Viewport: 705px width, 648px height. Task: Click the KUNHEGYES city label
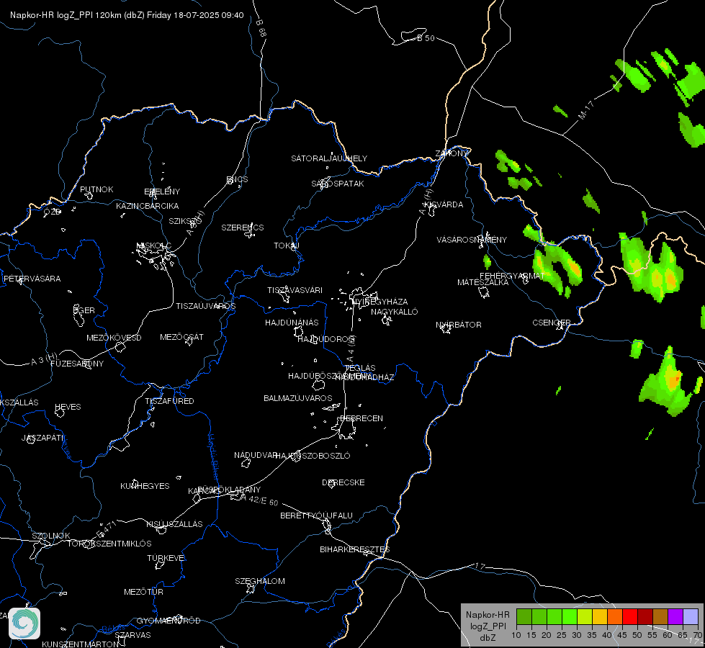click(145, 486)
